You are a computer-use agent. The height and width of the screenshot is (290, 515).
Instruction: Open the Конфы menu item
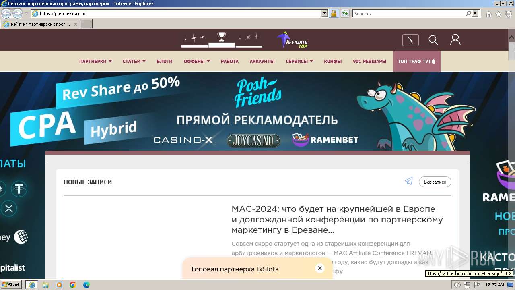click(333, 62)
